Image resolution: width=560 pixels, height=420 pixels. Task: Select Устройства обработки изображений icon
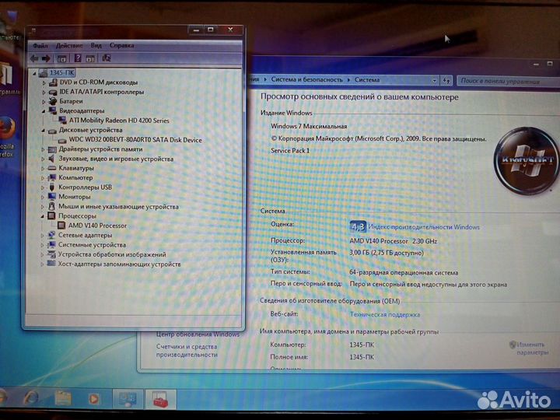pyautogui.click(x=51, y=254)
